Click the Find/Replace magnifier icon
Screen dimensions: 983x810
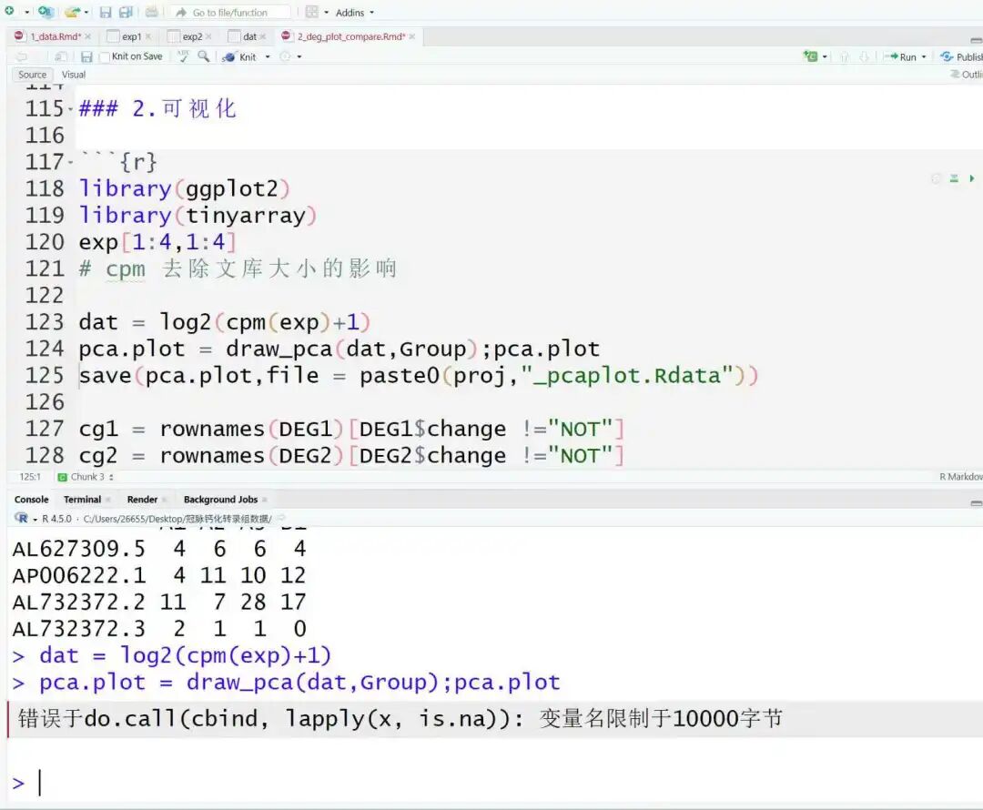click(204, 56)
